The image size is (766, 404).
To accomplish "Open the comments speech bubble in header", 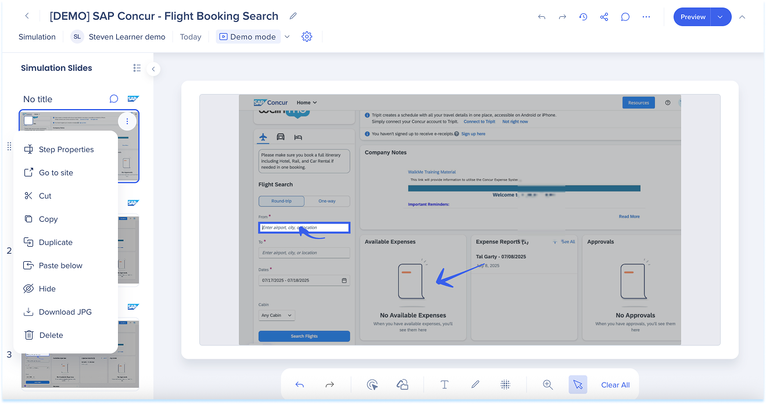I will [x=625, y=17].
